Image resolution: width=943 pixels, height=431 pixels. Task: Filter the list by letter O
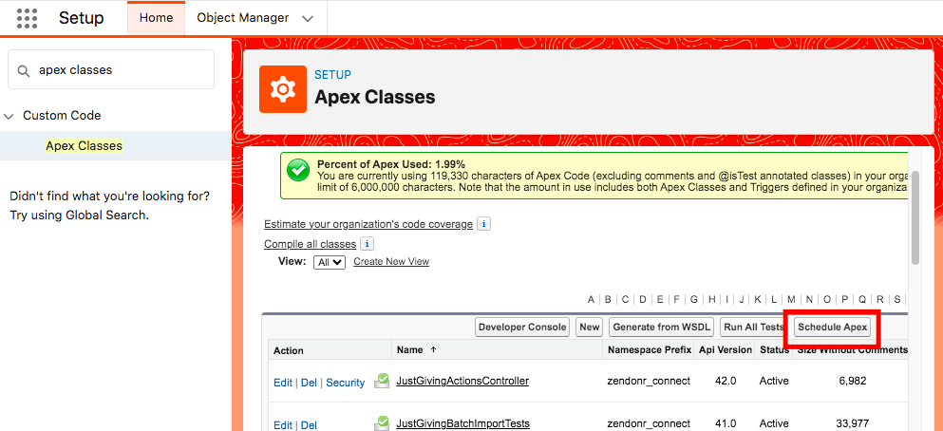827,299
